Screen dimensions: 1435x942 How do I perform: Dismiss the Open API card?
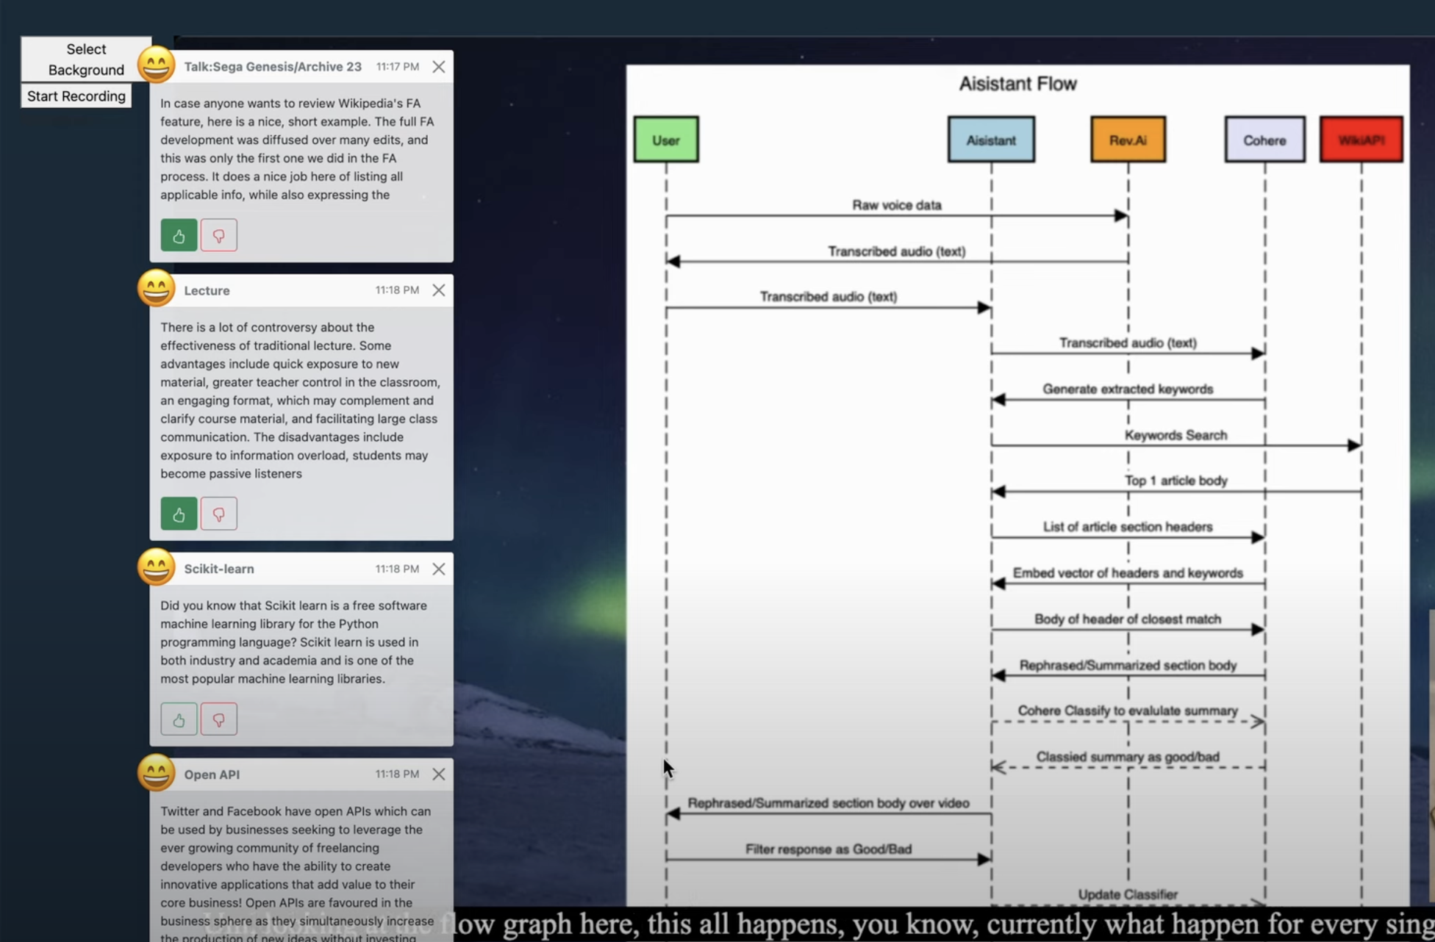coord(439,774)
